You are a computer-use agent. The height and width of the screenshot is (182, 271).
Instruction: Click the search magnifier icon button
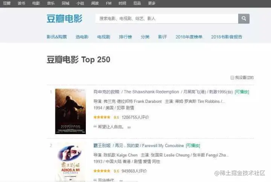[244, 18]
